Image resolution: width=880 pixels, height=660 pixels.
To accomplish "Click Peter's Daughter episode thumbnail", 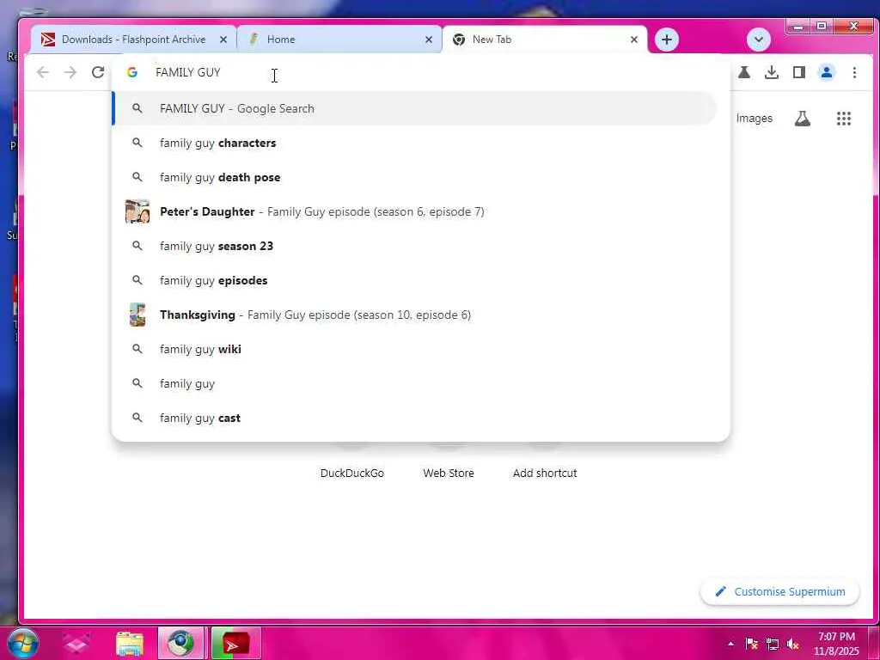I will (x=137, y=211).
